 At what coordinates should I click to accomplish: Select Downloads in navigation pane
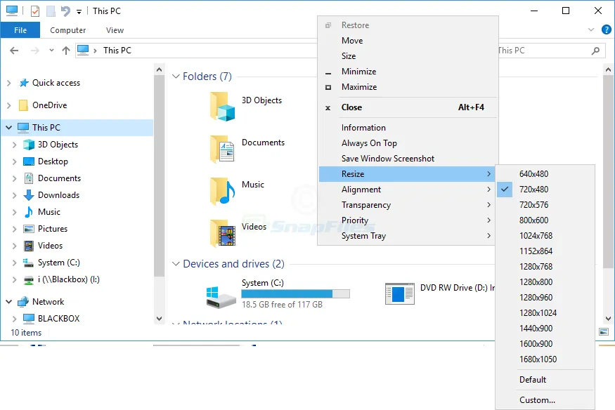point(58,195)
